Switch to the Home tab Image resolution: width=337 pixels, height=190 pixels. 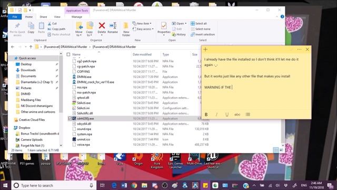coord(29,16)
